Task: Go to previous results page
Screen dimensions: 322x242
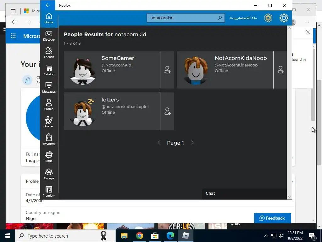Action: (x=158, y=143)
